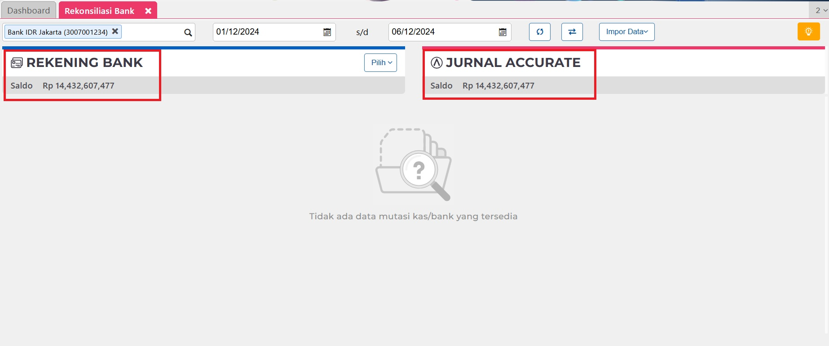Click Jurnal Accurate saldo Rp 14,432,607,477

point(498,85)
